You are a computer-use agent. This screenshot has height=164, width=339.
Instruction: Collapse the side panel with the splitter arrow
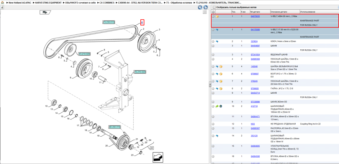(210, 85)
